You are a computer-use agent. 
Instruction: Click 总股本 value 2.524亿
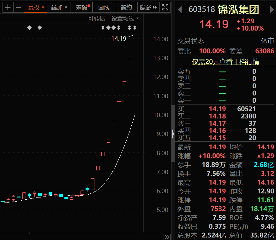tap(214, 236)
